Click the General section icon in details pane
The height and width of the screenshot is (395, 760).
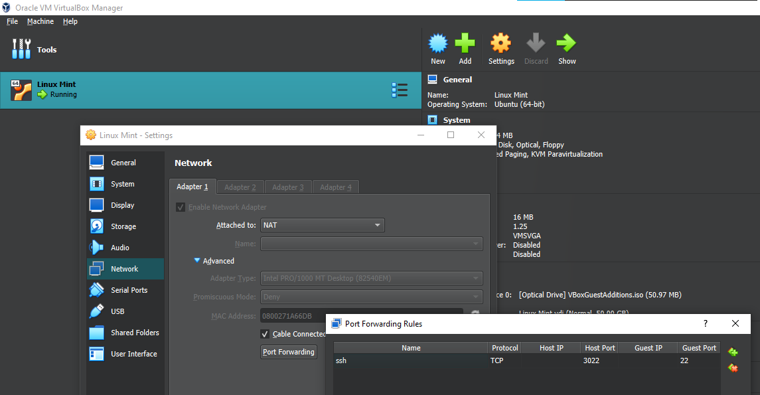(x=432, y=80)
